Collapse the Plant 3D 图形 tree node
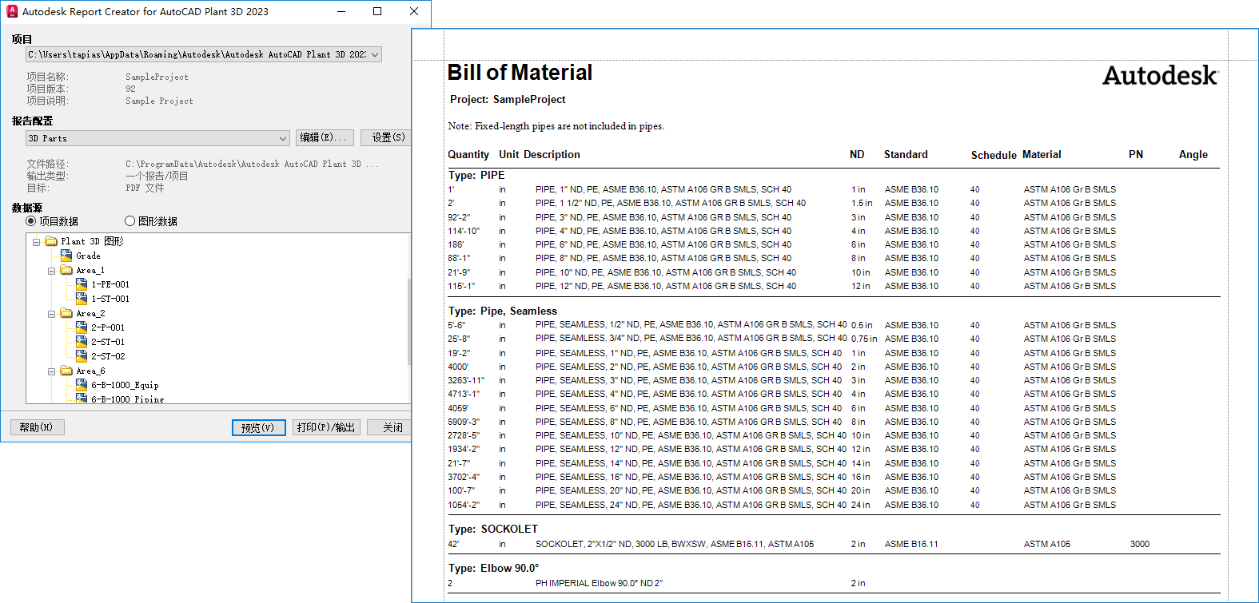Screen dimensions: 1259x603 (36, 242)
